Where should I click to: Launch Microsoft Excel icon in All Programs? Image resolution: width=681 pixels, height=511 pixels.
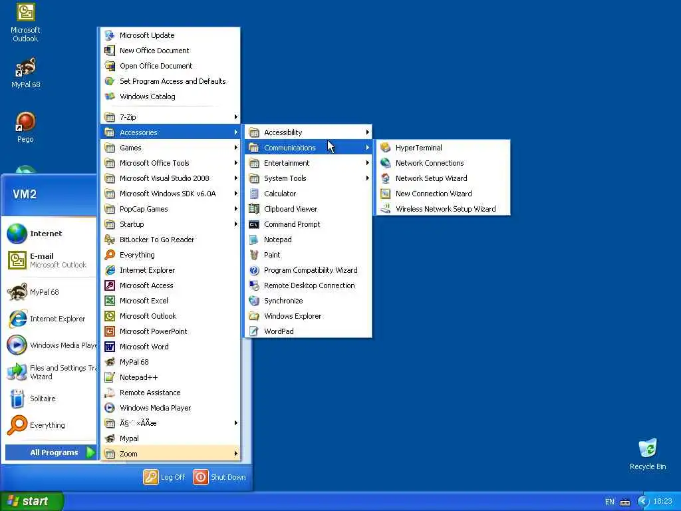[x=110, y=301]
